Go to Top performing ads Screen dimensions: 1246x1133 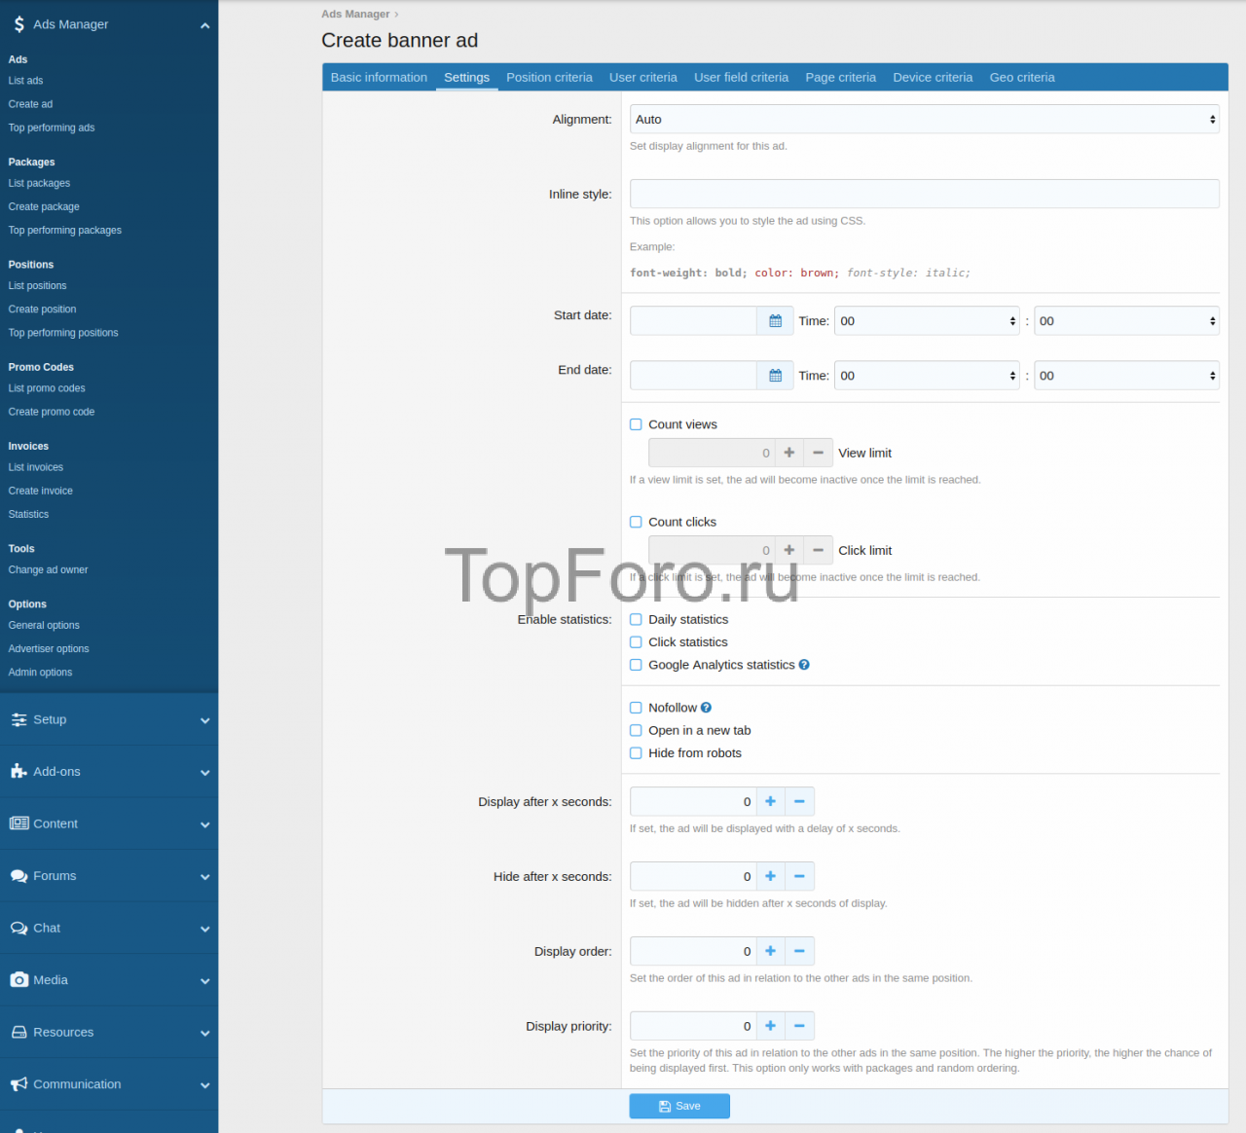(52, 128)
